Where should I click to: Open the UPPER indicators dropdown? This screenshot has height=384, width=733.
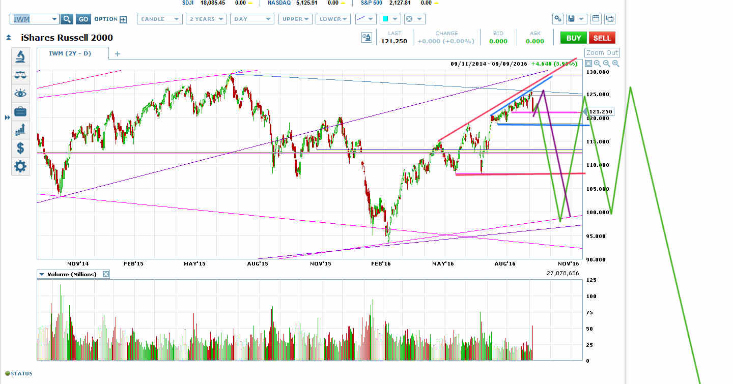(x=296, y=19)
